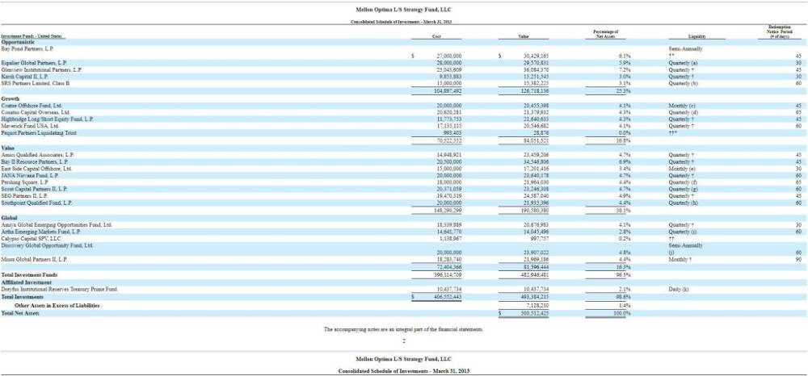Select 'SRS Partners Limited, Class B'

click(x=35, y=83)
